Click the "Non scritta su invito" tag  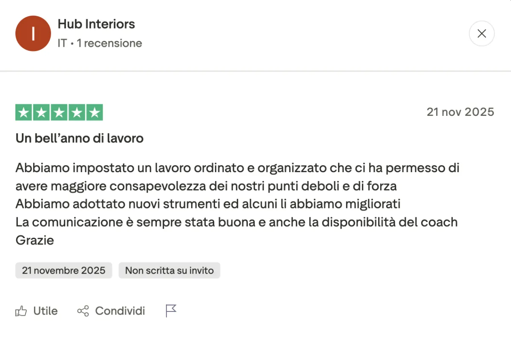tap(169, 271)
